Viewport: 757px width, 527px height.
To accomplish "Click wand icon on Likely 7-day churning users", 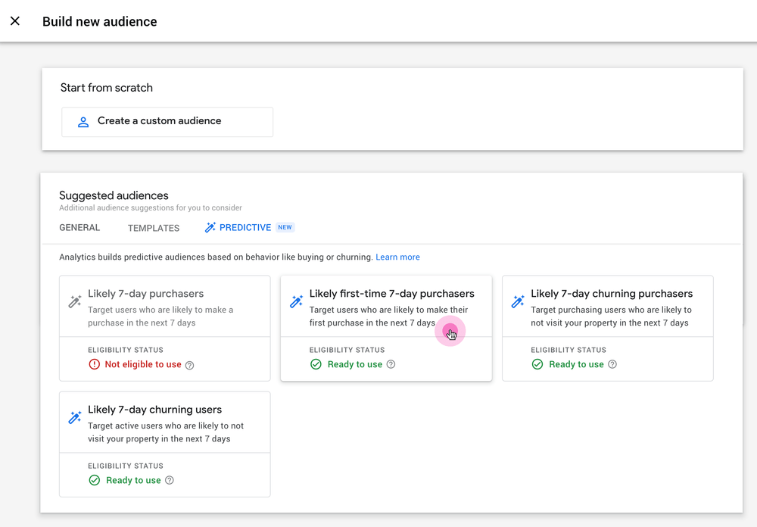I will [75, 418].
